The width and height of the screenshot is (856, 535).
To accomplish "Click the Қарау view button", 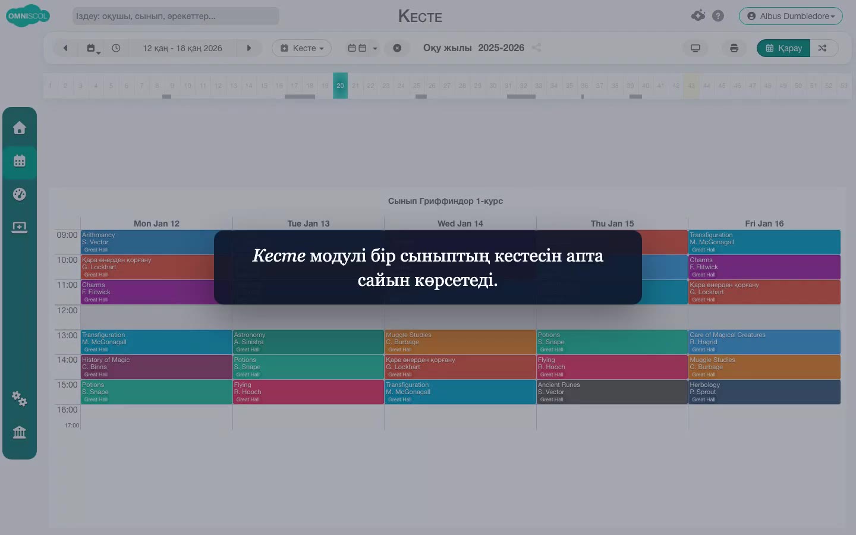I will point(783,48).
